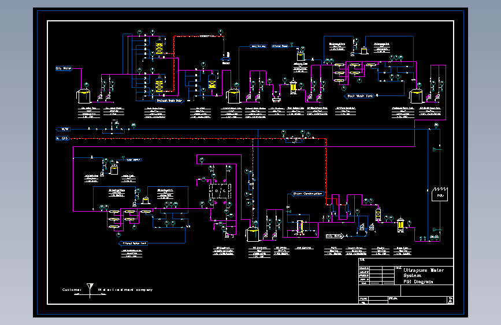Click the dashed D/C unit box
The height and width of the screenshot is (325, 501).
click(x=220, y=191)
